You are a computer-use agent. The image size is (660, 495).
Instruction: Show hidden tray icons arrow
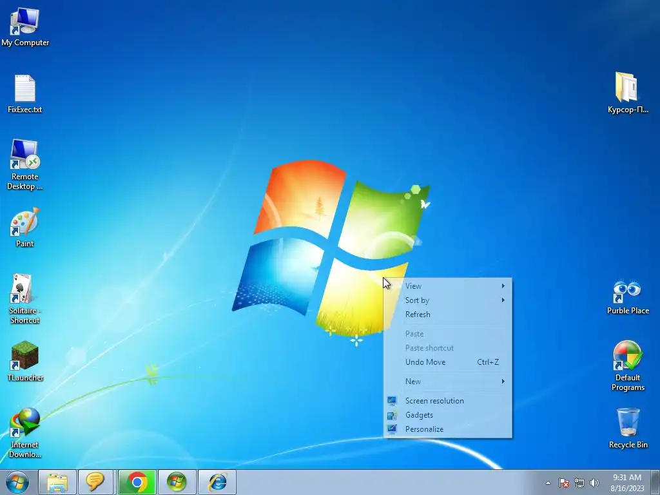tap(548, 483)
